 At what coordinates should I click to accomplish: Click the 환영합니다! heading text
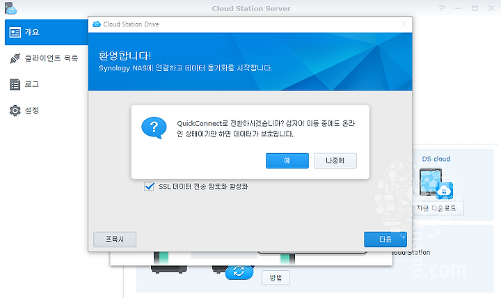pyautogui.click(x=125, y=56)
